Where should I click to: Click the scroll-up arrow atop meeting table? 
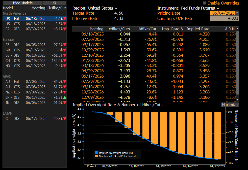pyautogui.click(x=237, y=29)
